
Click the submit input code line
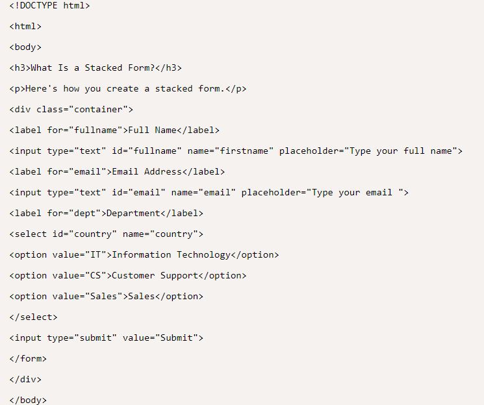(106, 337)
